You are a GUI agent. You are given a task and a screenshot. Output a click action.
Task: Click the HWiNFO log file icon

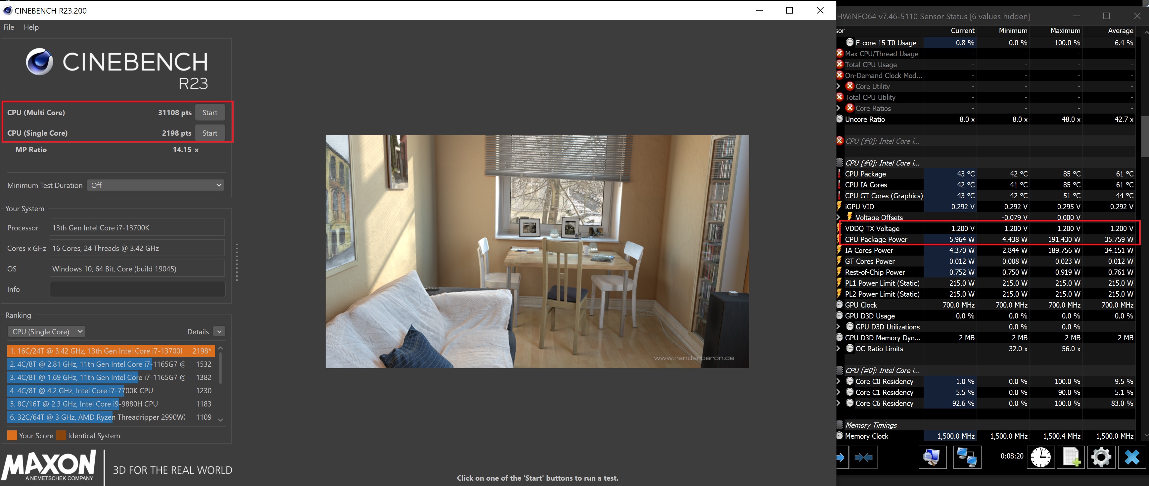tap(1071, 457)
